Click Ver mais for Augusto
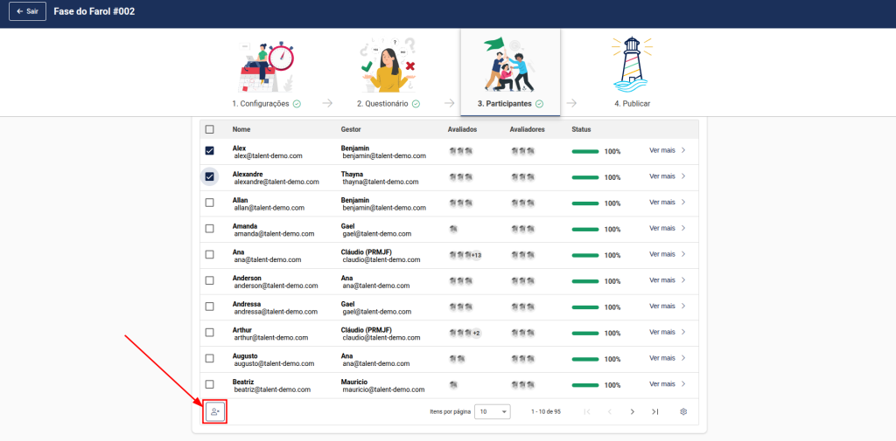896x441 pixels. (x=662, y=358)
